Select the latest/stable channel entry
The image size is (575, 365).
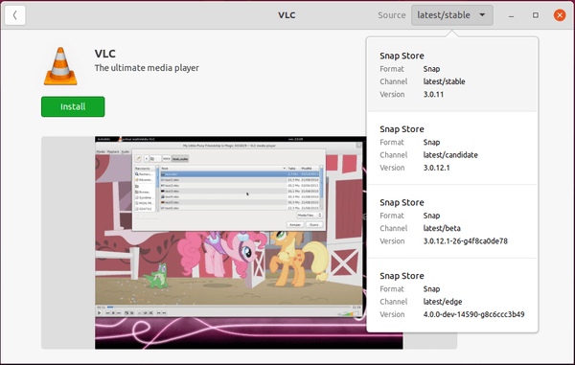point(451,75)
